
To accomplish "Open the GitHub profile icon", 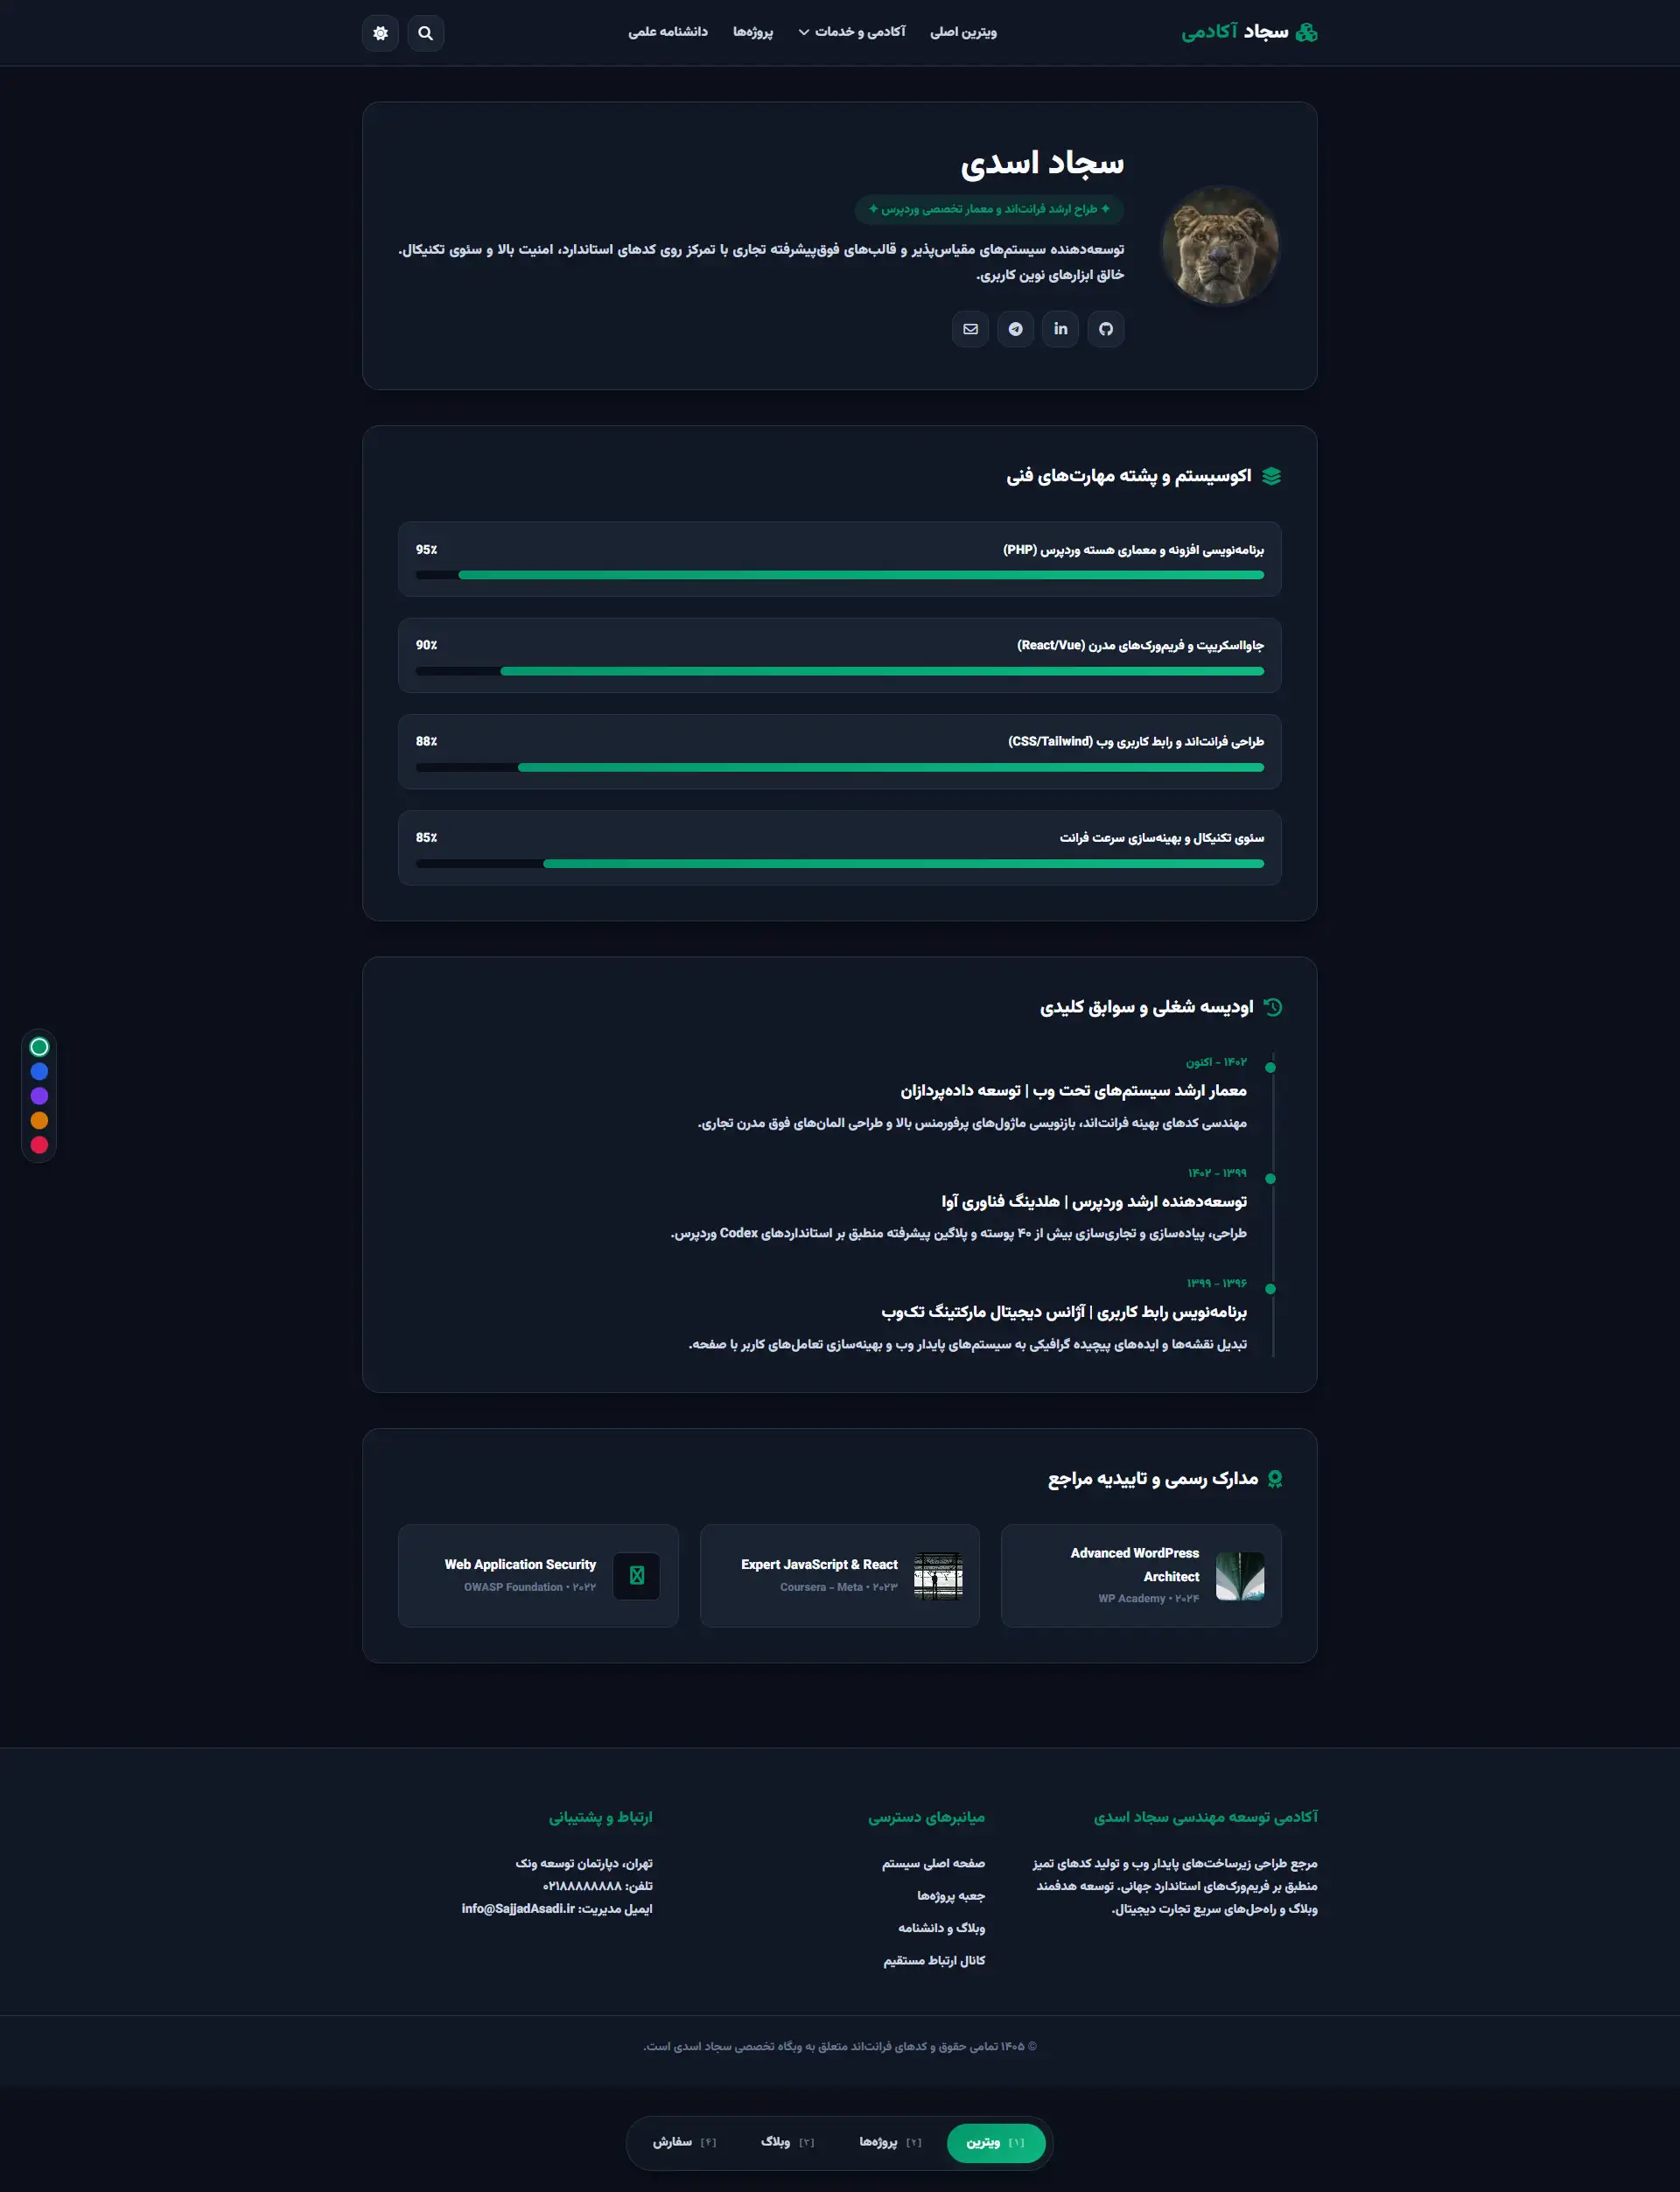I will coord(1105,329).
